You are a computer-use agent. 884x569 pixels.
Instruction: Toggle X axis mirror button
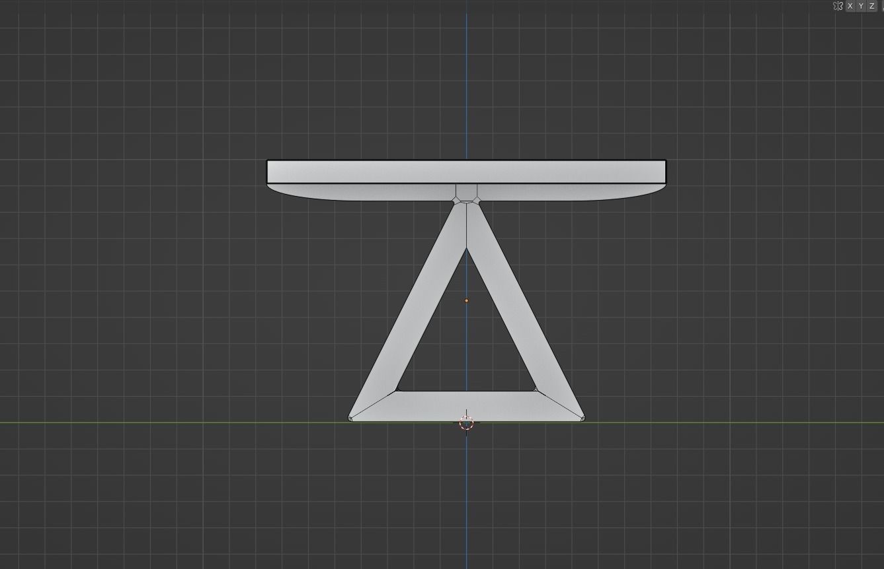click(850, 6)
